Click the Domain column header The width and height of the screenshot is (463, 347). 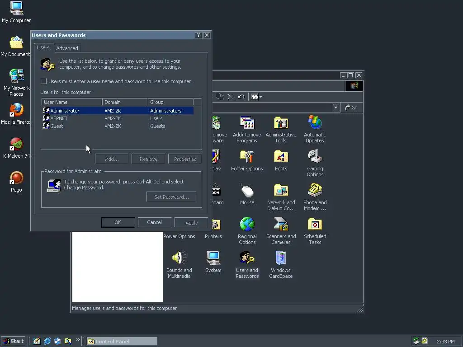coord(125,102)
